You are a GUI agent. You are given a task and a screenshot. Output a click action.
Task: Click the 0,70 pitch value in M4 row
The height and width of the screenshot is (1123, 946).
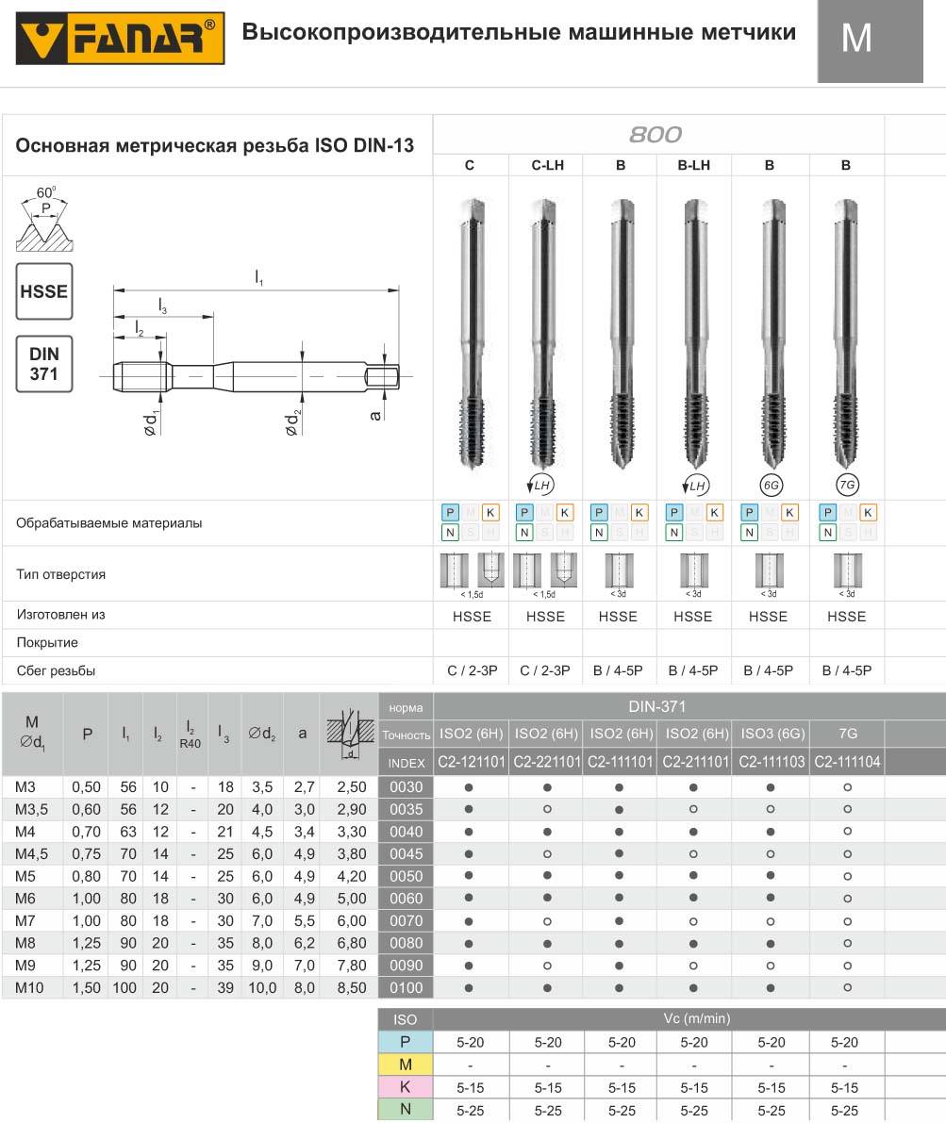tap(86, 832)
